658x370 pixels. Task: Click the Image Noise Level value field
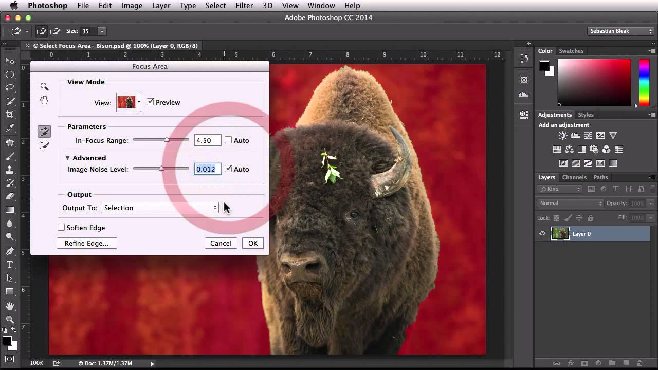[x=207, y=169]
